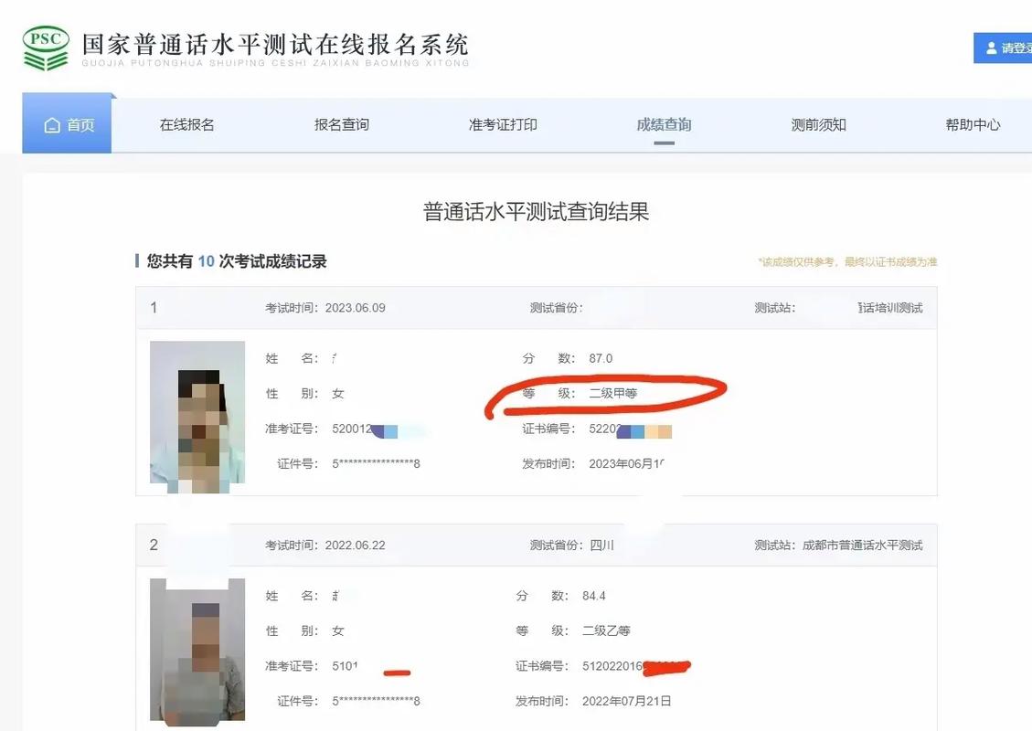Click the candidate photo in record 1
Image resolution: width=1032 pixels, height=731 pixels.
pyautogui.click(x=196, y=418)
